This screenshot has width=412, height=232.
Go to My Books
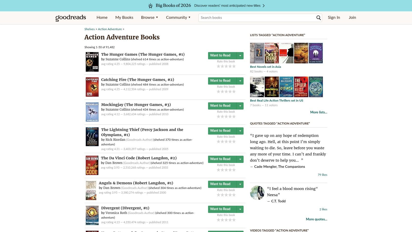pos(124,18)
